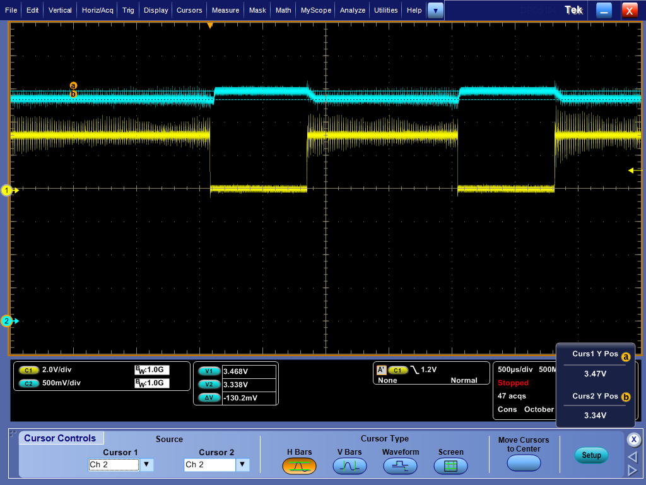Select the channel 2 ground reference marker

point(8,321)
